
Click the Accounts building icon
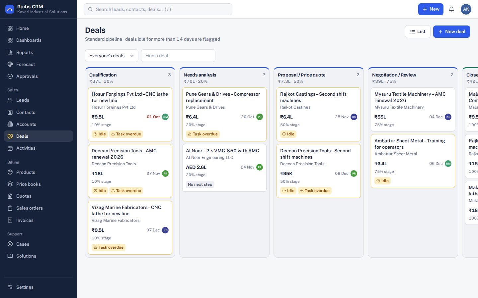click(10, 124)
